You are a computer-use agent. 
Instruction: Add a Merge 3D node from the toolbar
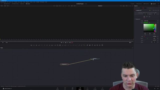tap(95, 45)
